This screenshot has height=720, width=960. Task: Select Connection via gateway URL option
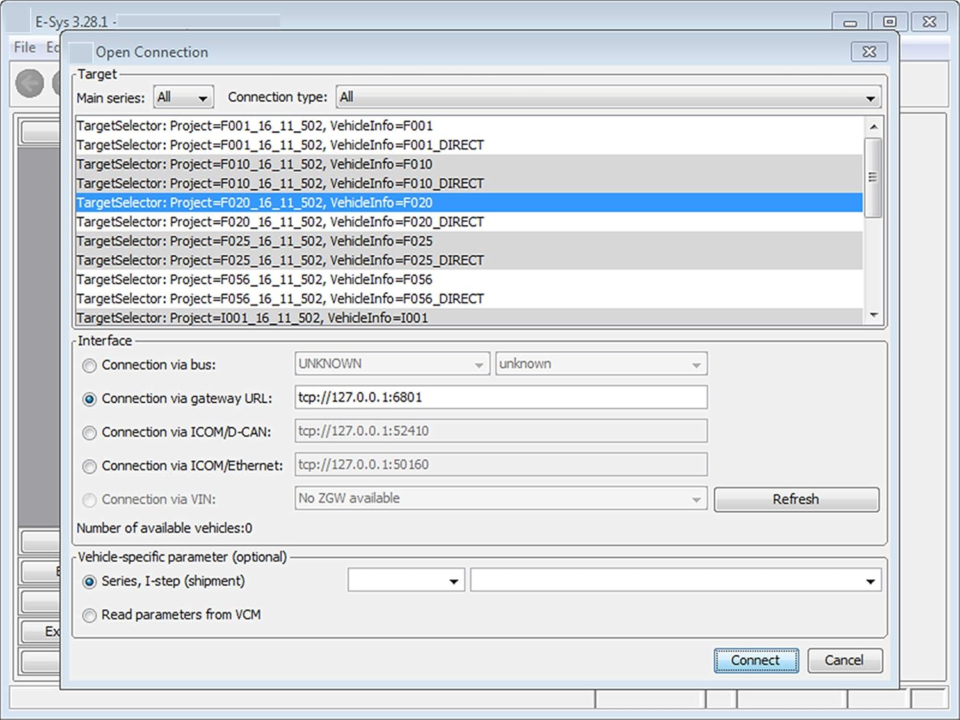[x=90, y=399]
